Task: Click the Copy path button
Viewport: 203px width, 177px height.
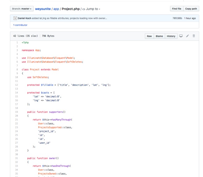Action: pos(191,9)
